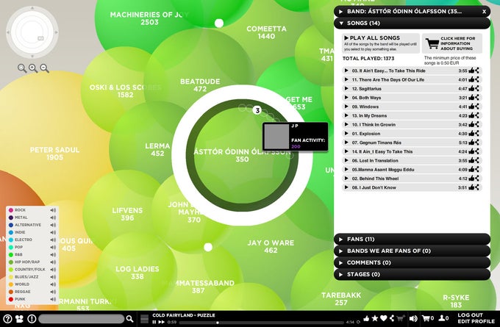Share song 08. I Just Don't Know

[477, 187]
